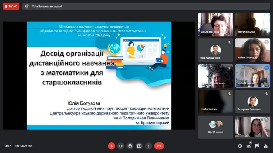Select Аліна Воєвода video tile

(253, 50)
